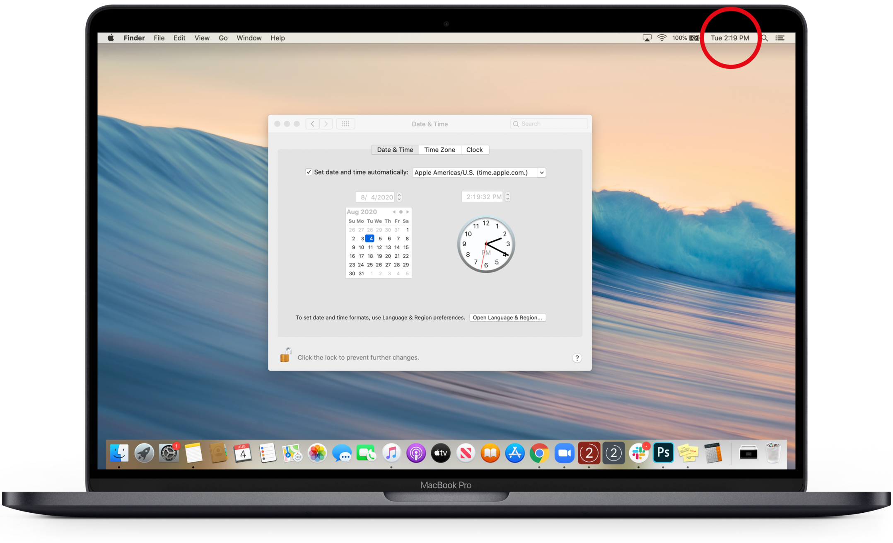This screenshot has width=893, height=543.
Task: Launch Zoom from the dock
Action: coord(564,453)
